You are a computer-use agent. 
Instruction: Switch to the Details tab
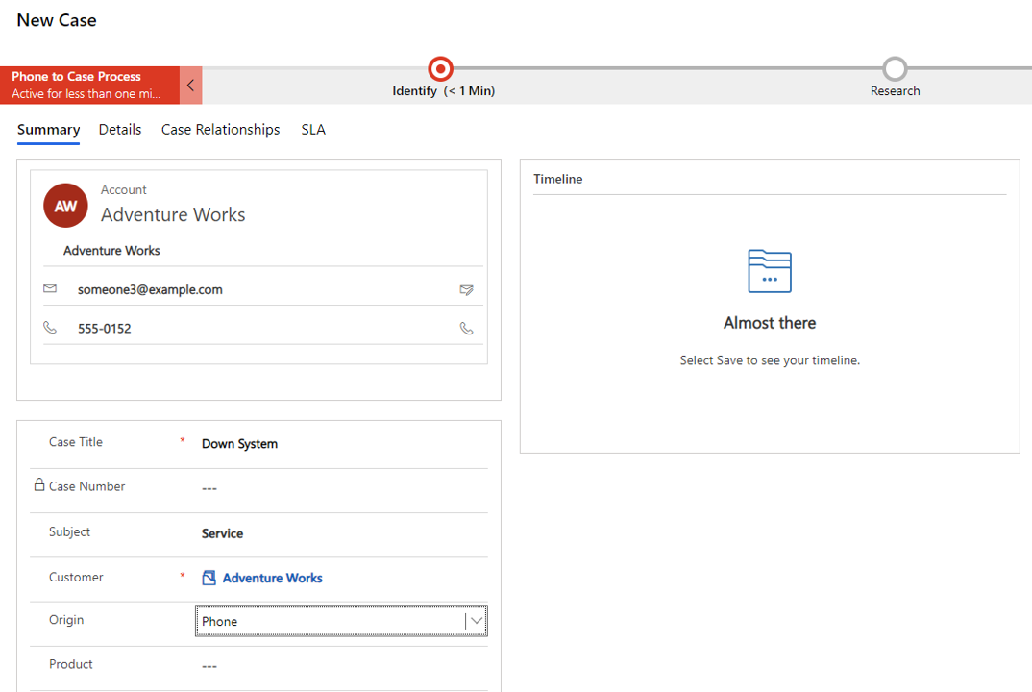120,130
